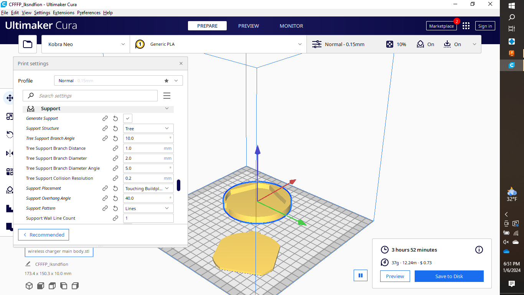This screenshot has width=524, height=295.
Task: Click link icon for Tree Support Collision Resolution
Action: point(115,178)
